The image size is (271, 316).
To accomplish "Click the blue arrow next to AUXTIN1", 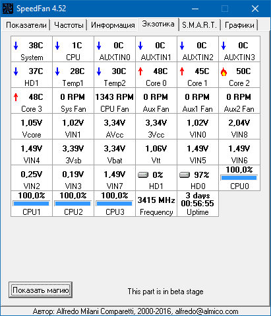I will click(140, 46).
